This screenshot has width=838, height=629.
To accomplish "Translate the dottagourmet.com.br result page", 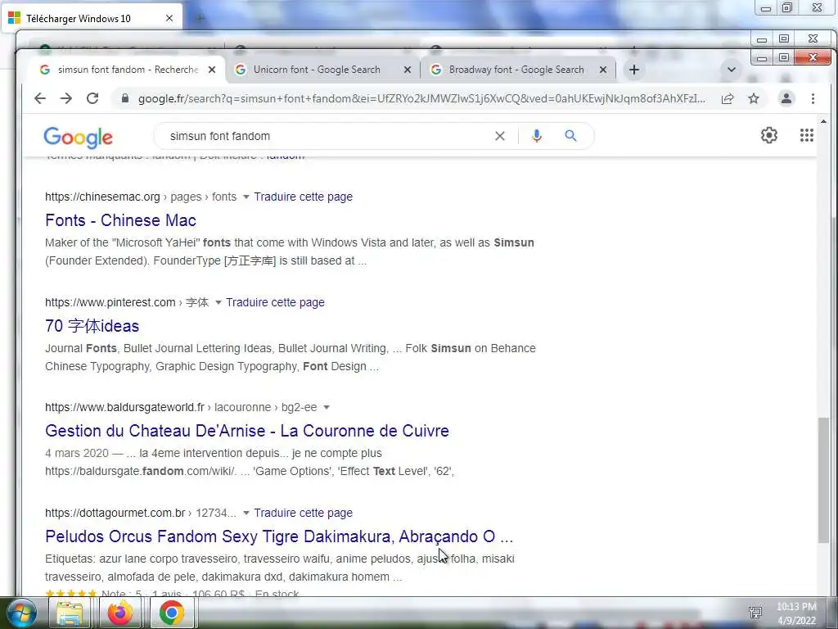I will [303, 513].
